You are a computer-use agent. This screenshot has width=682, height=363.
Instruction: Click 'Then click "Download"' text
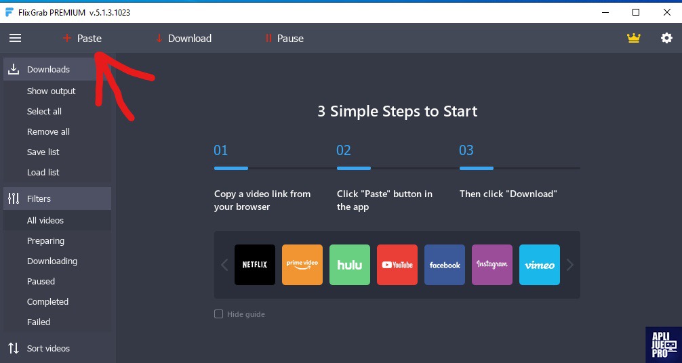(508, 194)
